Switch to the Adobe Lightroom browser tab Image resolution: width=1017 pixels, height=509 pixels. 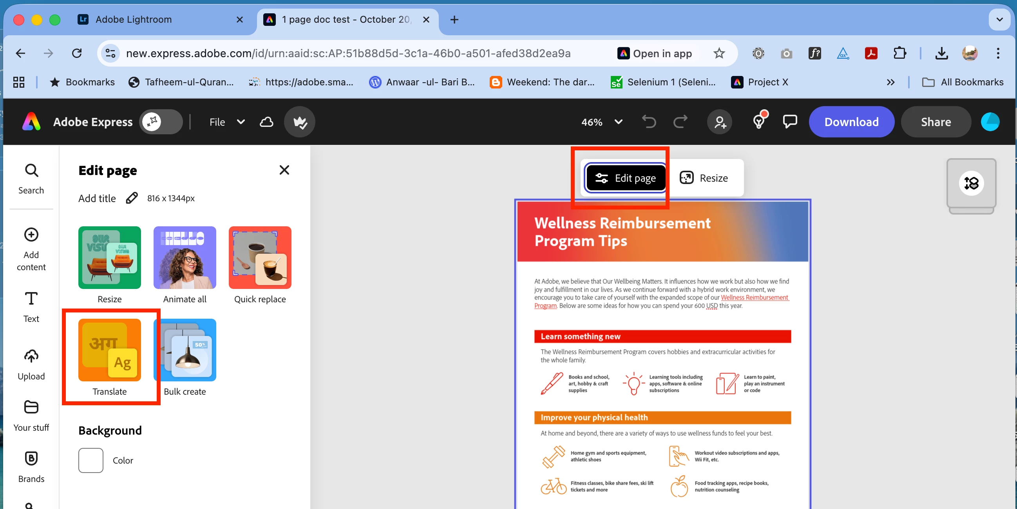pos(134,19)
